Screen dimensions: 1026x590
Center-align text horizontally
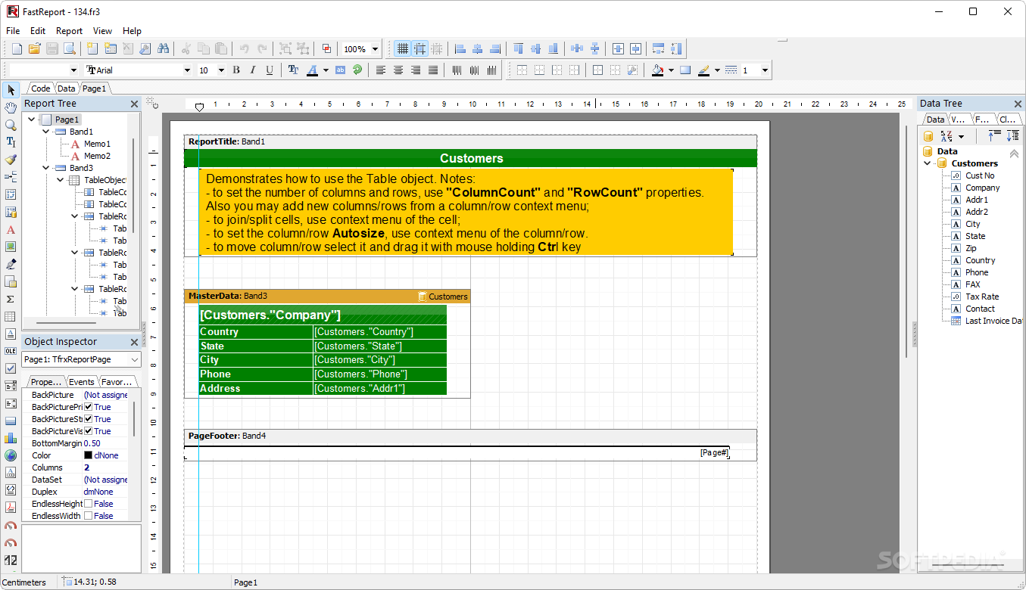tap(398, 70)
